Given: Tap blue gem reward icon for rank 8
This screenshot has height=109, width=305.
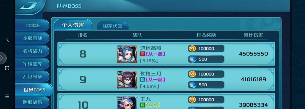Looking at the screenshot, I should click(x=192, y=59).
